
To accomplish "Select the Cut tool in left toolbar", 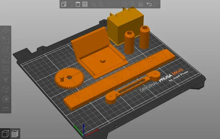I will pos(5,69).
